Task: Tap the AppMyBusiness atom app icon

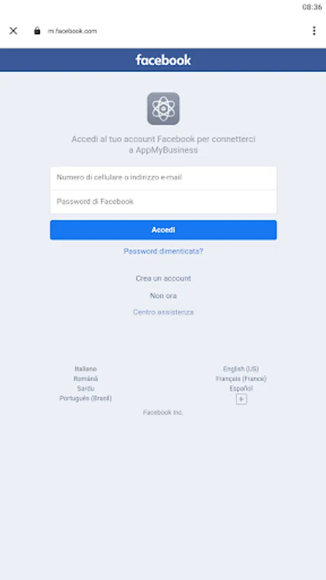Action: 164,108
